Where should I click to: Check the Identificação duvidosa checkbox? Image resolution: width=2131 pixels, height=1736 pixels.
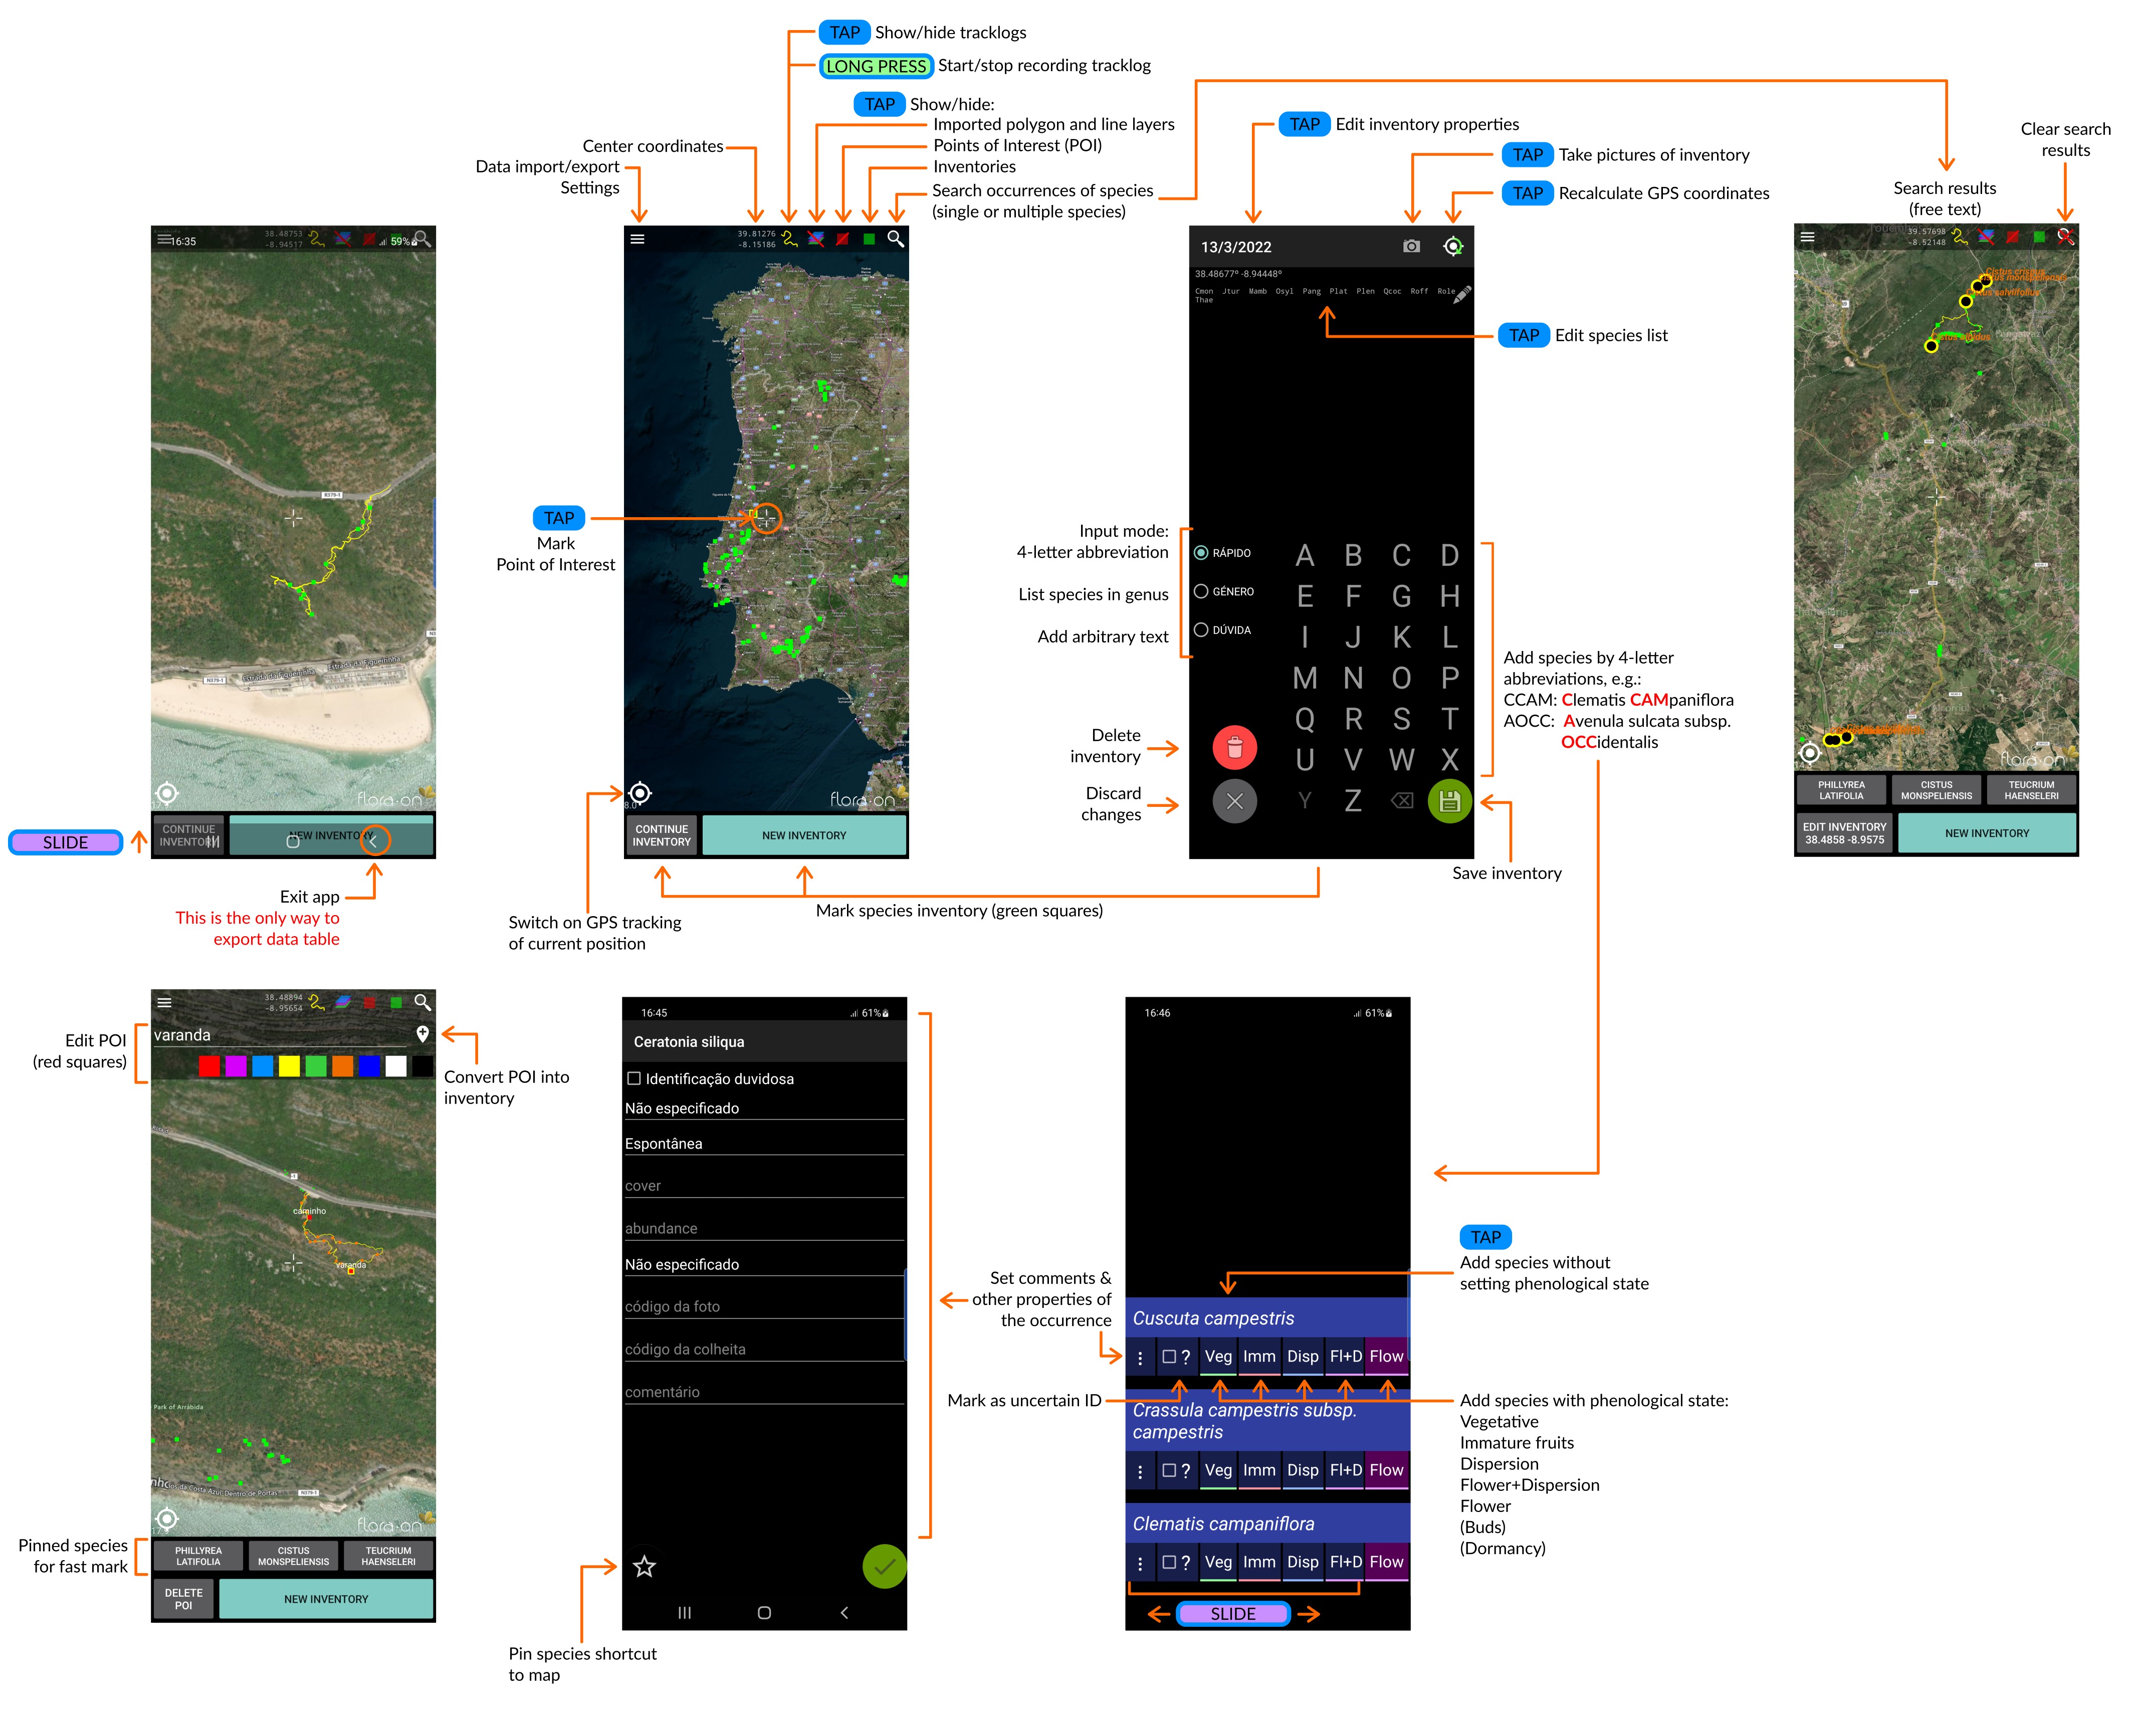634,1078
